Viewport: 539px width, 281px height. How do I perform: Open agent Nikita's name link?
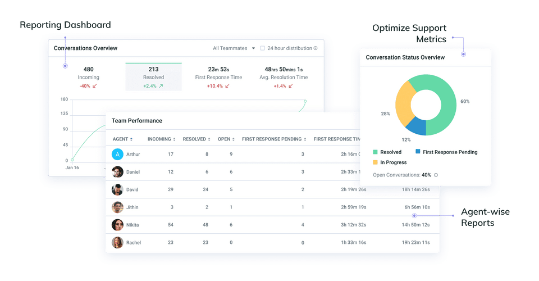coord(133,225)
